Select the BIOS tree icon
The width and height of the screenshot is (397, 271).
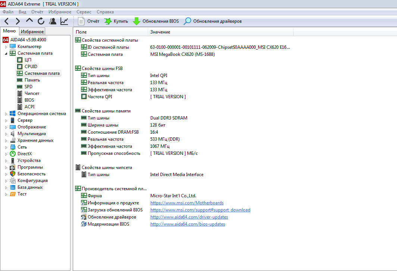point(20,100)
